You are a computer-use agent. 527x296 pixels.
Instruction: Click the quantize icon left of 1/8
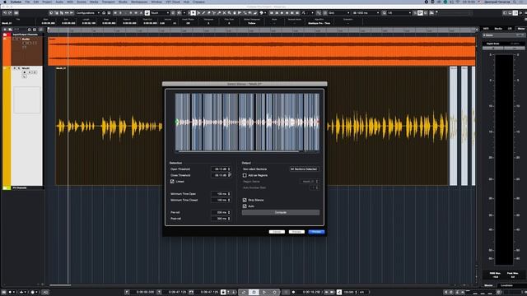point(384,13)
